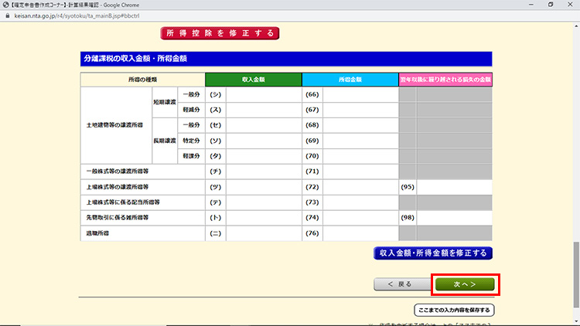Click scrollbar down arrow
The image size is (580, 326).
(x=576, y=322)
